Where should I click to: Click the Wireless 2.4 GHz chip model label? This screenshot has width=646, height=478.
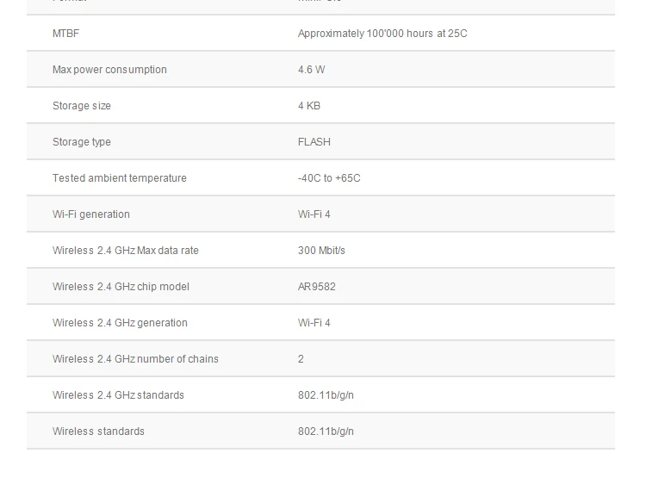click(x=121, y=287)
